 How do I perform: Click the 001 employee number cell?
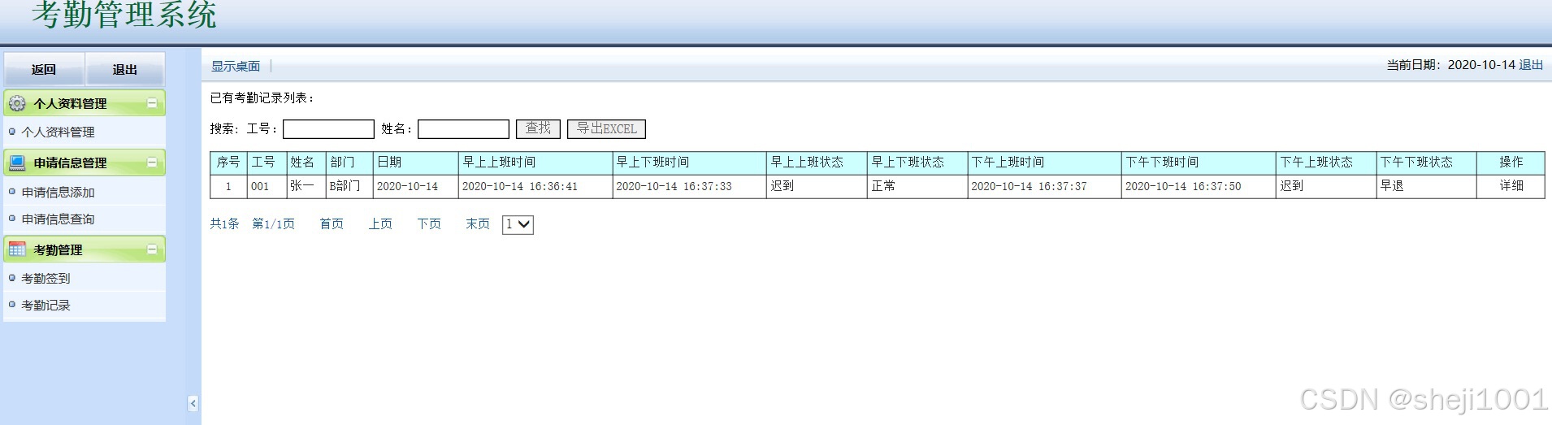coord(267,186)
